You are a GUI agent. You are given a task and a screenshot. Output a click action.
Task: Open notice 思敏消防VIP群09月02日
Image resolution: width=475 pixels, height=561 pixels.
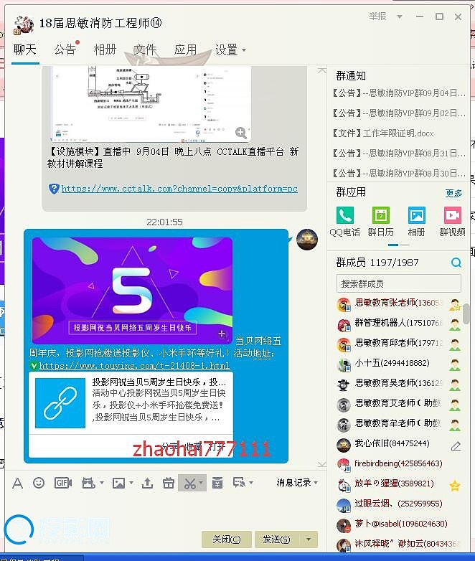pyautogui.click(x=398, y=113)
